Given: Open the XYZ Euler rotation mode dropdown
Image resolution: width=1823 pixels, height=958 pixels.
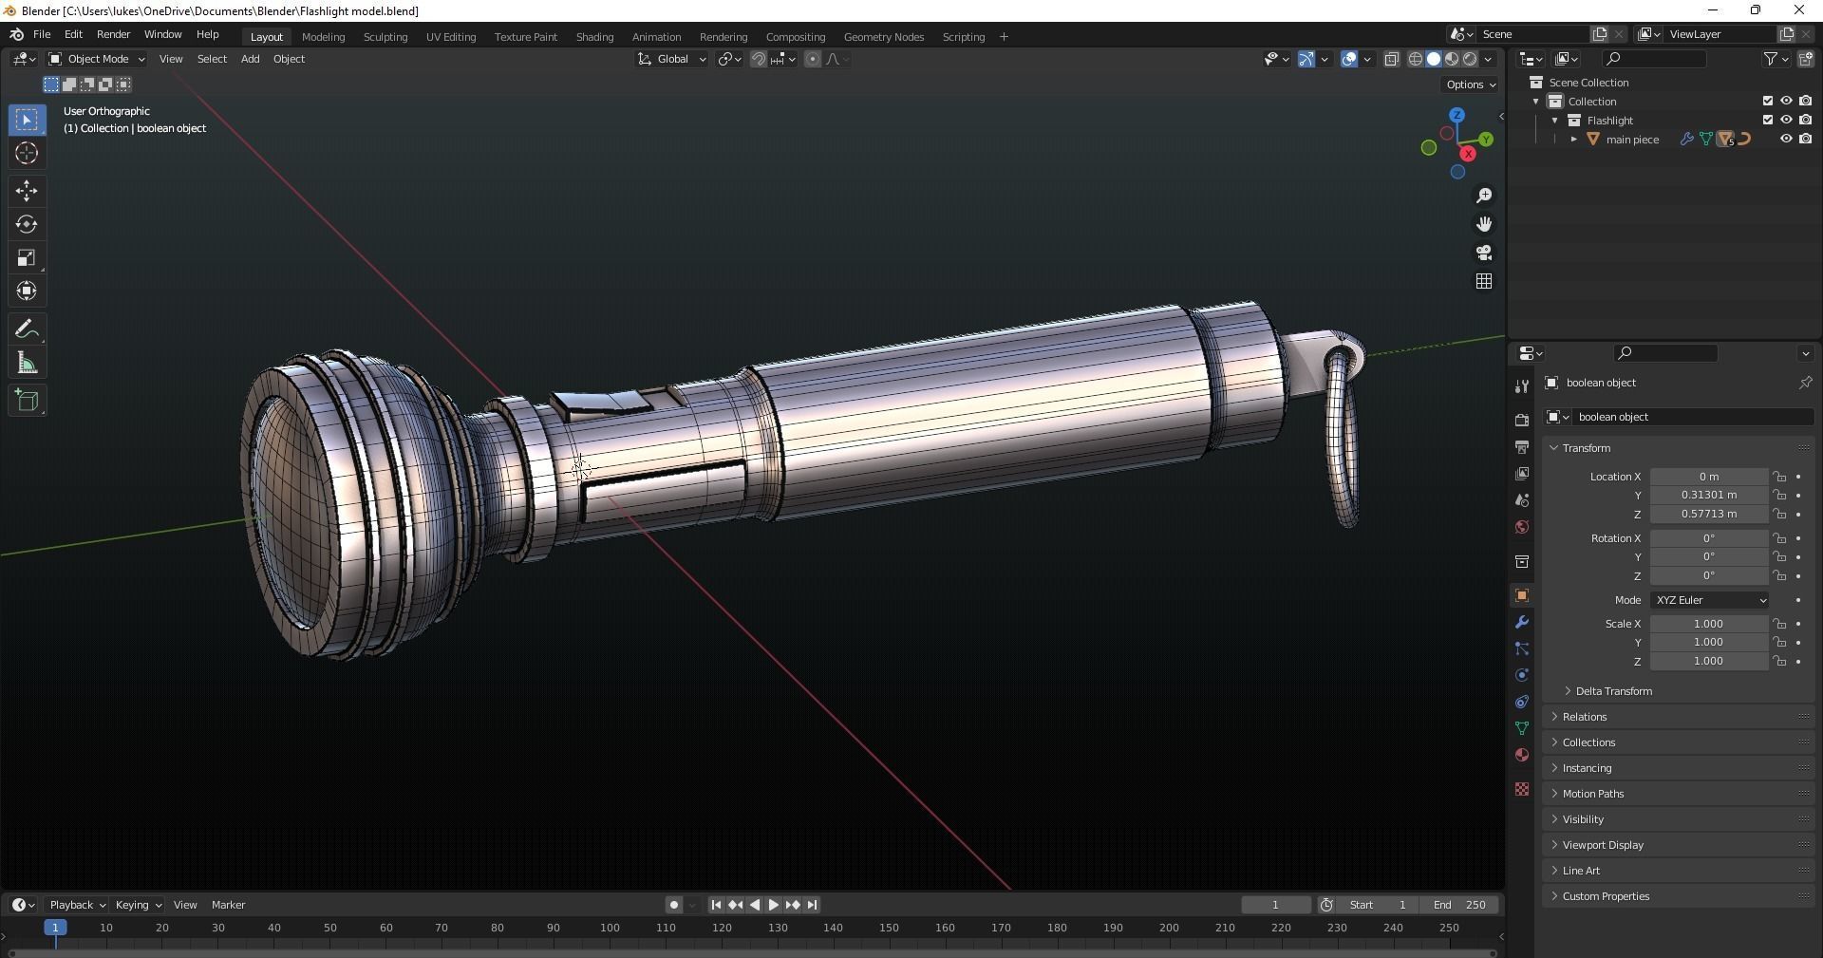Looking at the screenshot, I should (x=1709, y=600).
